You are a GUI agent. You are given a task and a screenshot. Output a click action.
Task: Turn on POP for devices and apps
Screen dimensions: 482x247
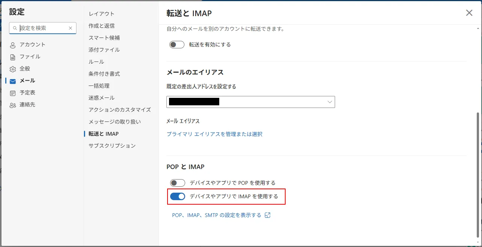178,183
